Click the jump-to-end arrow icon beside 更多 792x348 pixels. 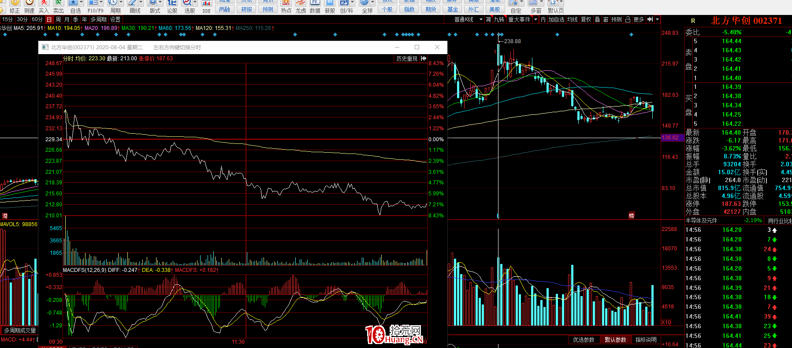tap(650, 19)
